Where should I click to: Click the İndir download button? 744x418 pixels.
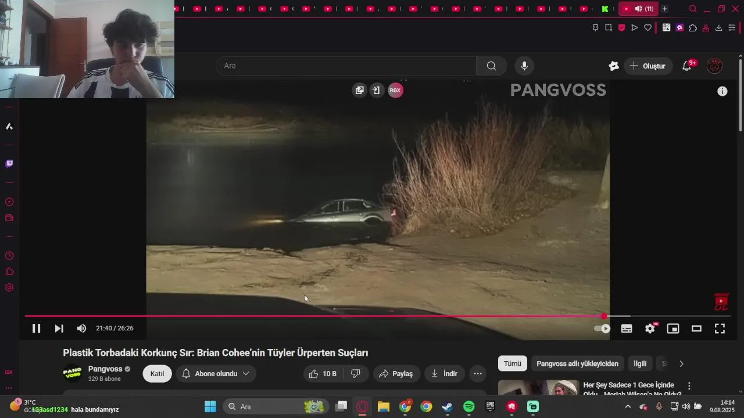444,374
